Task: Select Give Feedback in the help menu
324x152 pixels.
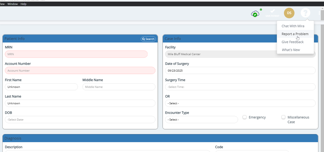Action: [292, 42]
